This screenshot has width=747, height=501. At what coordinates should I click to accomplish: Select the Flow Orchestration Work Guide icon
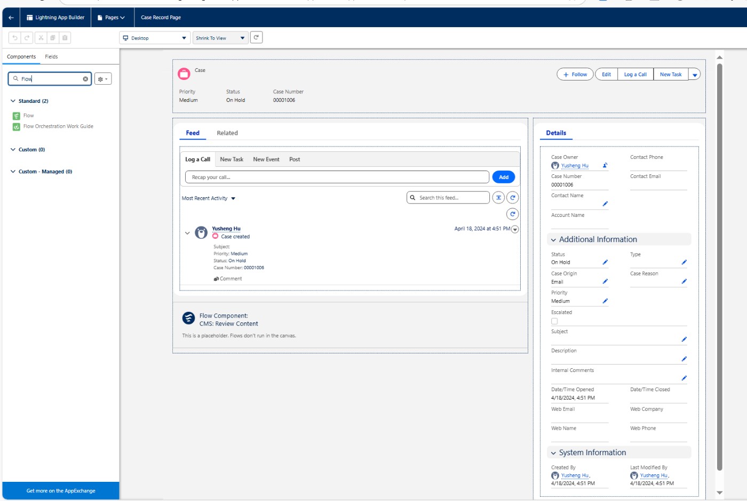click(17, 127)
